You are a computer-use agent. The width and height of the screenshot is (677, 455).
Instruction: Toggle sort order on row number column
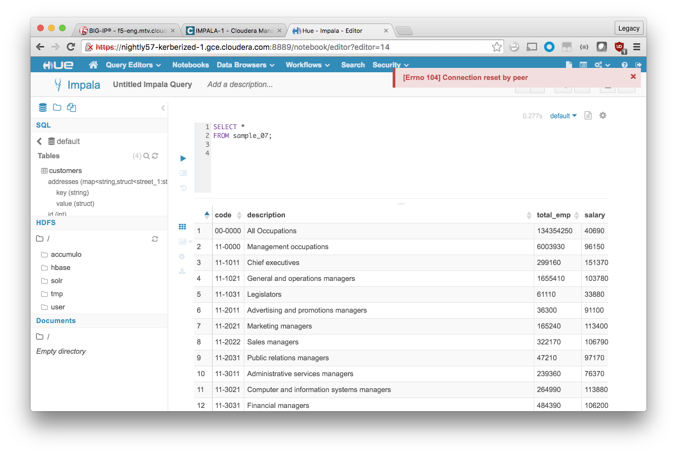207,215
